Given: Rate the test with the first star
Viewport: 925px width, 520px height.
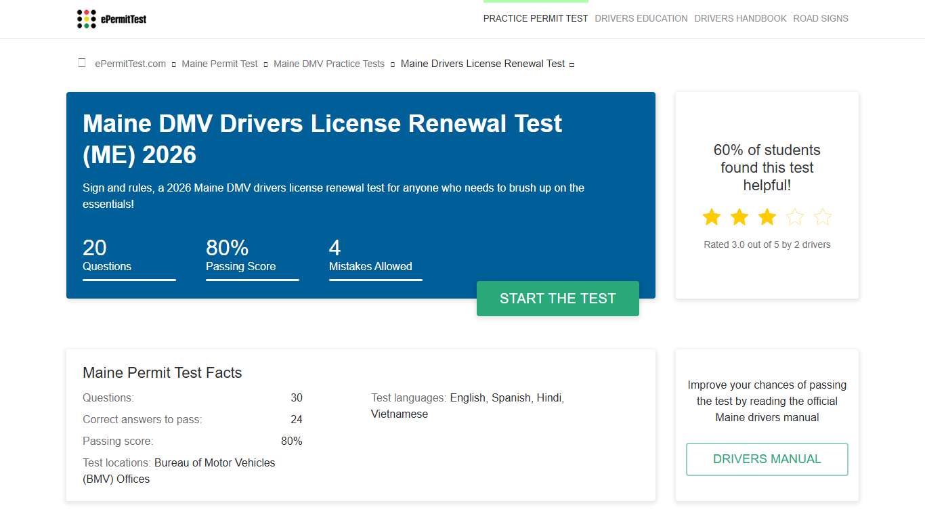Looking at the screenshot, I should coord(712,217).
